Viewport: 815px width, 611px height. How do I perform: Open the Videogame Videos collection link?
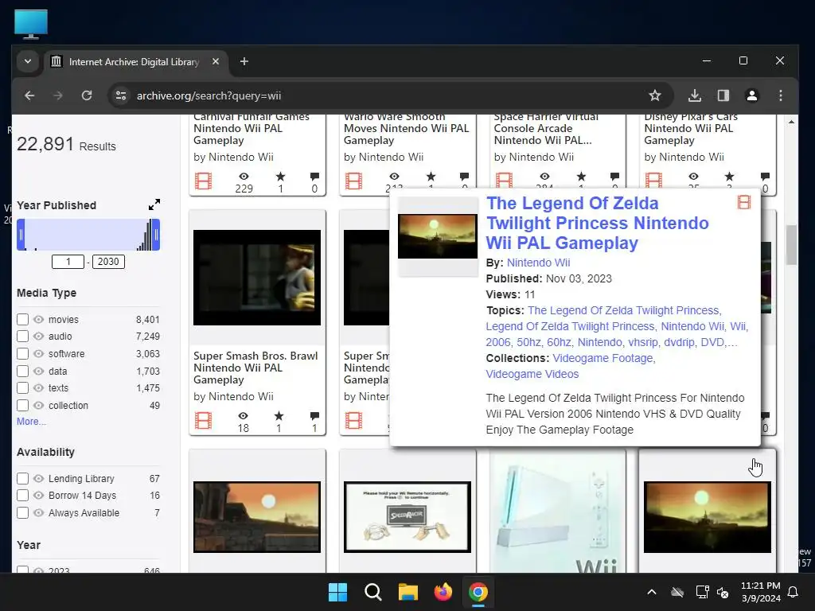[x=532, y=374]
